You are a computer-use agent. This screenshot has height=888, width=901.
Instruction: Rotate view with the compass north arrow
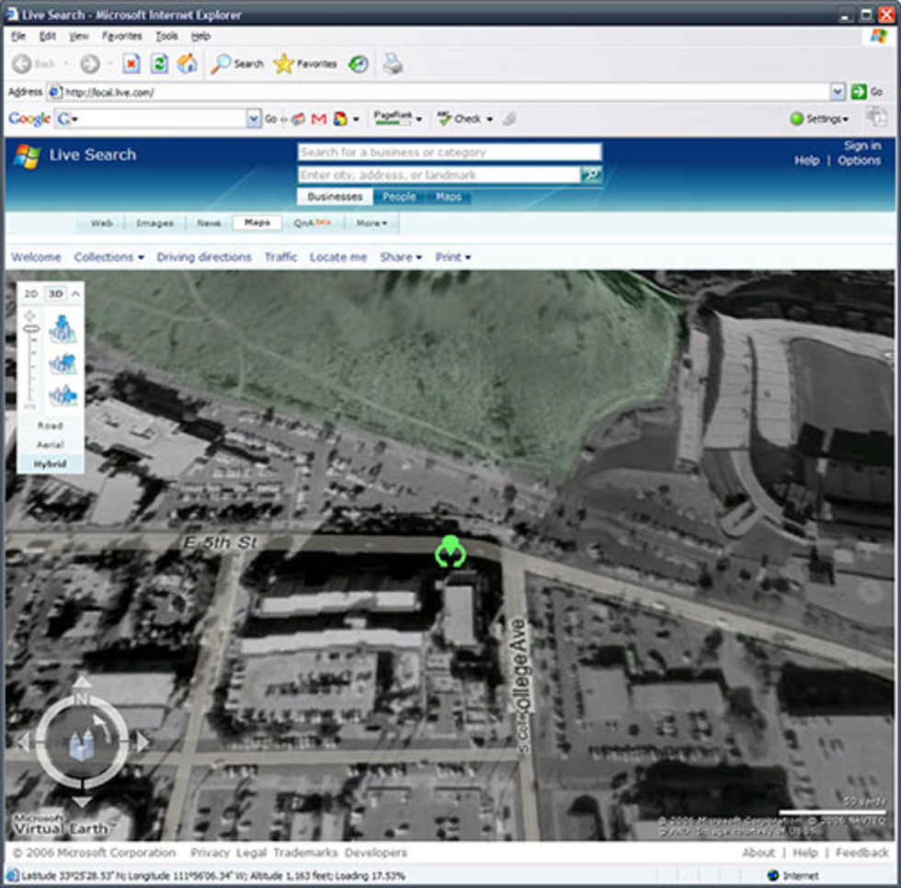coord(82,682)
